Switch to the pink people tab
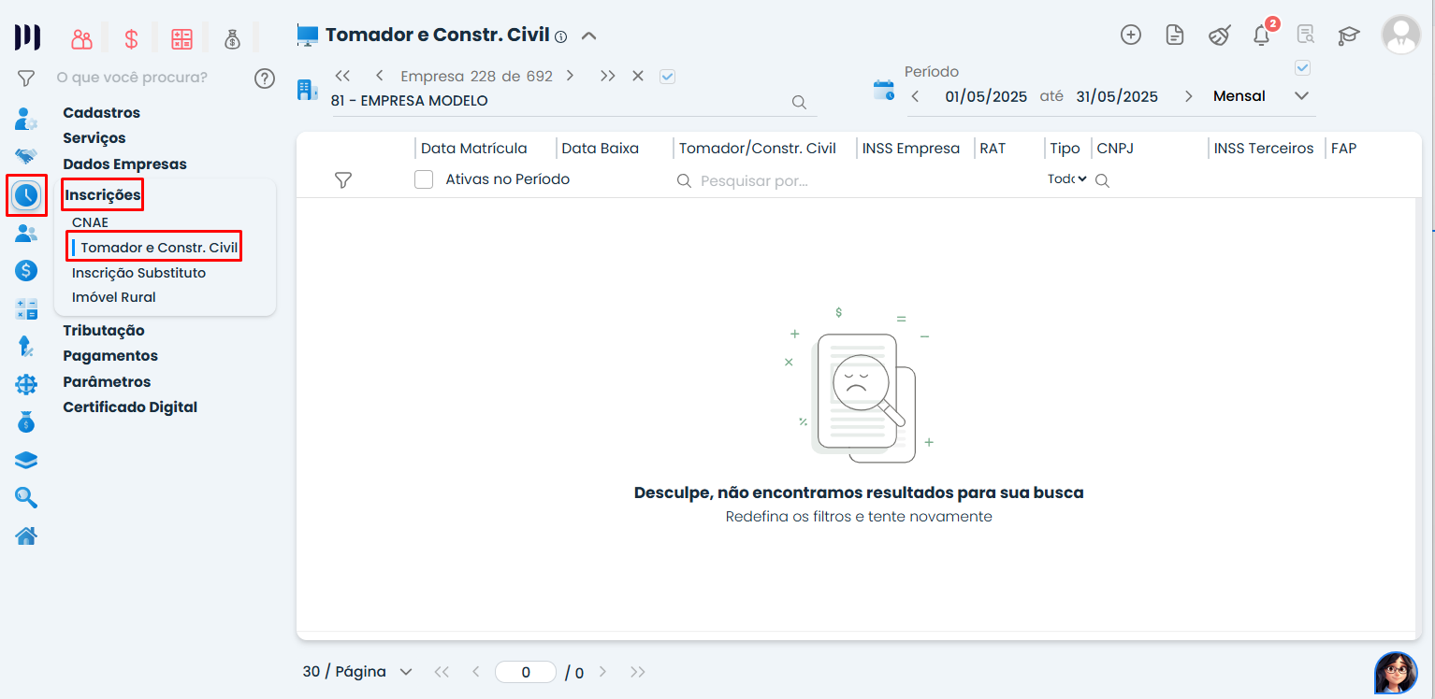This screenshot has height=699, width=1435. pos(82,38)
